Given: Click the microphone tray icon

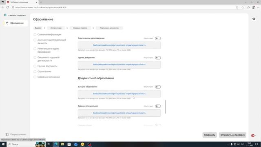Looking at the screenshot, I should click(x=232, y=144).
